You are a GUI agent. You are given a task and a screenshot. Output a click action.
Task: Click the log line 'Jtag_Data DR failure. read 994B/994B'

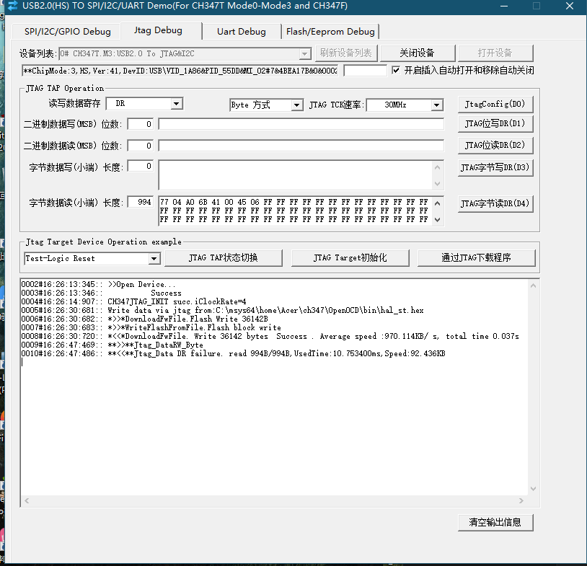tap(233, 353)
